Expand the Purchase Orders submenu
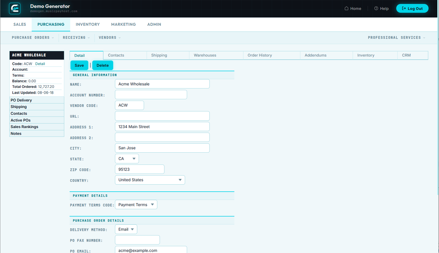This screenshot has width=439, height=253. point(33,38)
